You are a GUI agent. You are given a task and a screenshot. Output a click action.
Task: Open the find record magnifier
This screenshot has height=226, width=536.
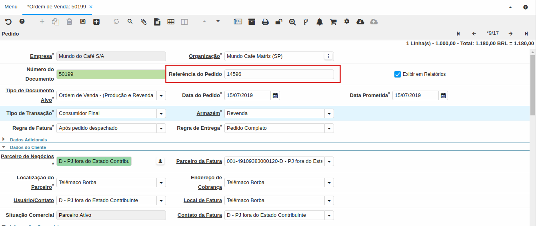(130, 22)
